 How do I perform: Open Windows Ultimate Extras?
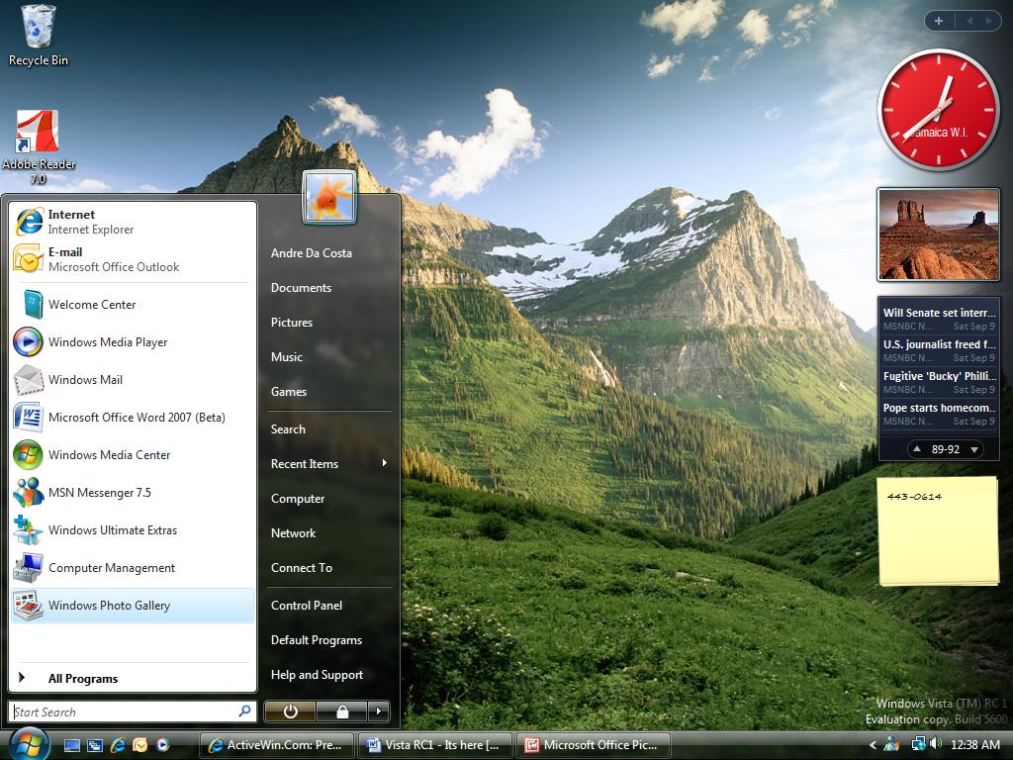click(133, 530)
